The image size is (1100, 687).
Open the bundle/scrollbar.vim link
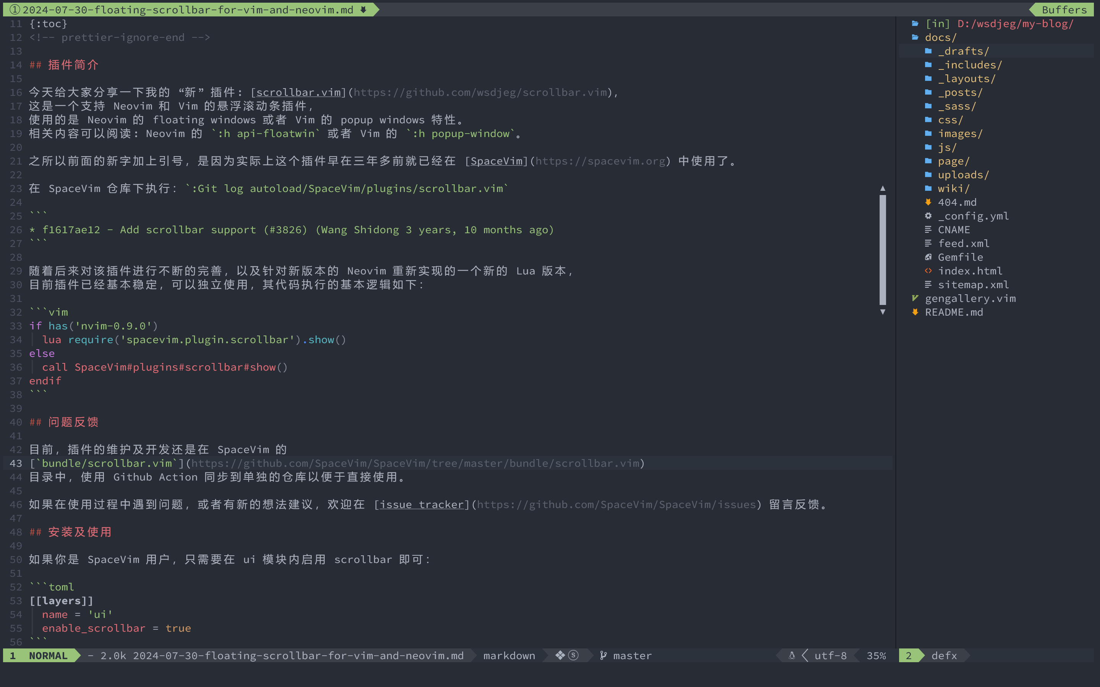[107, 463]
